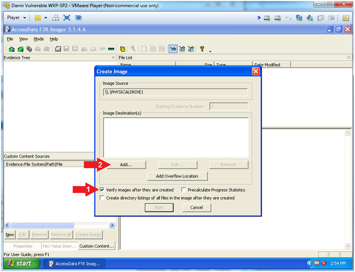355x272 pixels.
Task: Enter VMware full screen mode icon
Action: pos(67,18)
